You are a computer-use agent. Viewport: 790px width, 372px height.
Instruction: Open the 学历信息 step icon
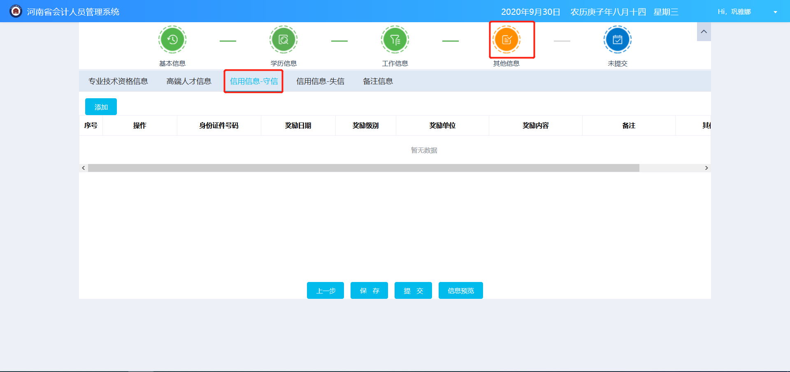(283, 39)
